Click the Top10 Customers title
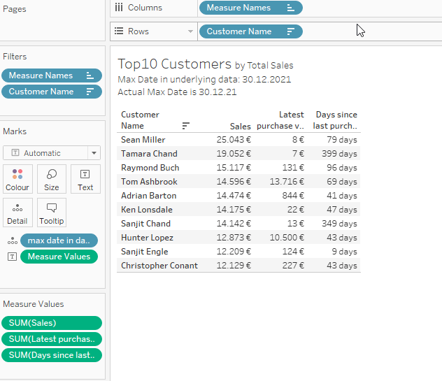The width and height of the screenshot is (442, 381). tap(174, 64)
